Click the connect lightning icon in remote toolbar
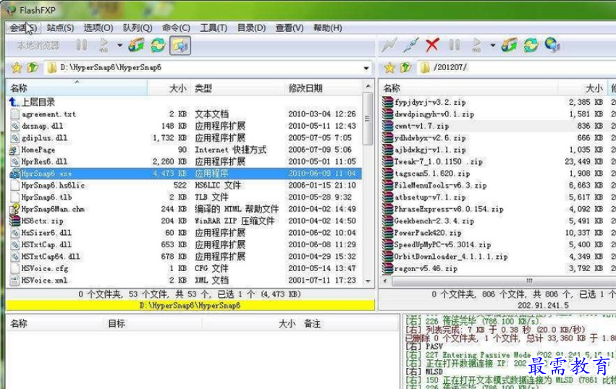Screen dimensions: 616x389 (x=389, y=45)
